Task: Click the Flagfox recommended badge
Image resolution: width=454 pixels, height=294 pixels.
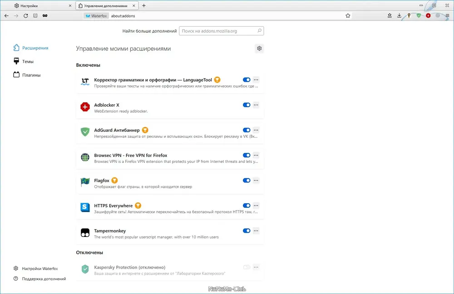Action: click(x=115, y=180)
